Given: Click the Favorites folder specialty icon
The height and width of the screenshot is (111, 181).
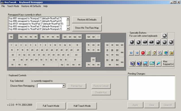Looking at the screenshot, I should click(171, 53).
